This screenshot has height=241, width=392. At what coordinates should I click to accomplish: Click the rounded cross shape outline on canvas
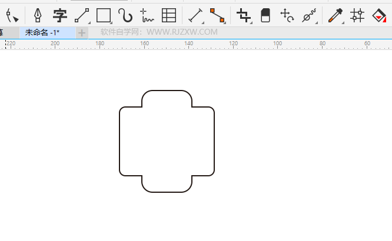point(120,141)
